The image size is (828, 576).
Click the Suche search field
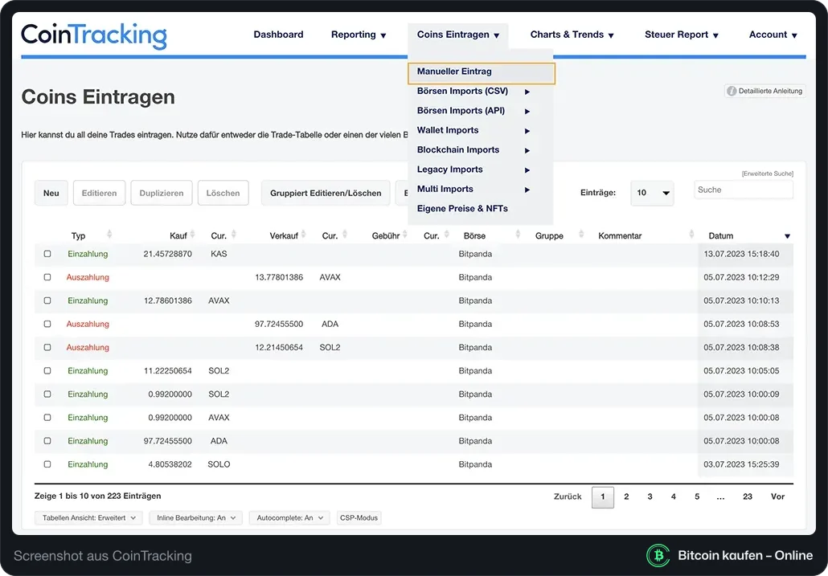click(x=744, y=190)
